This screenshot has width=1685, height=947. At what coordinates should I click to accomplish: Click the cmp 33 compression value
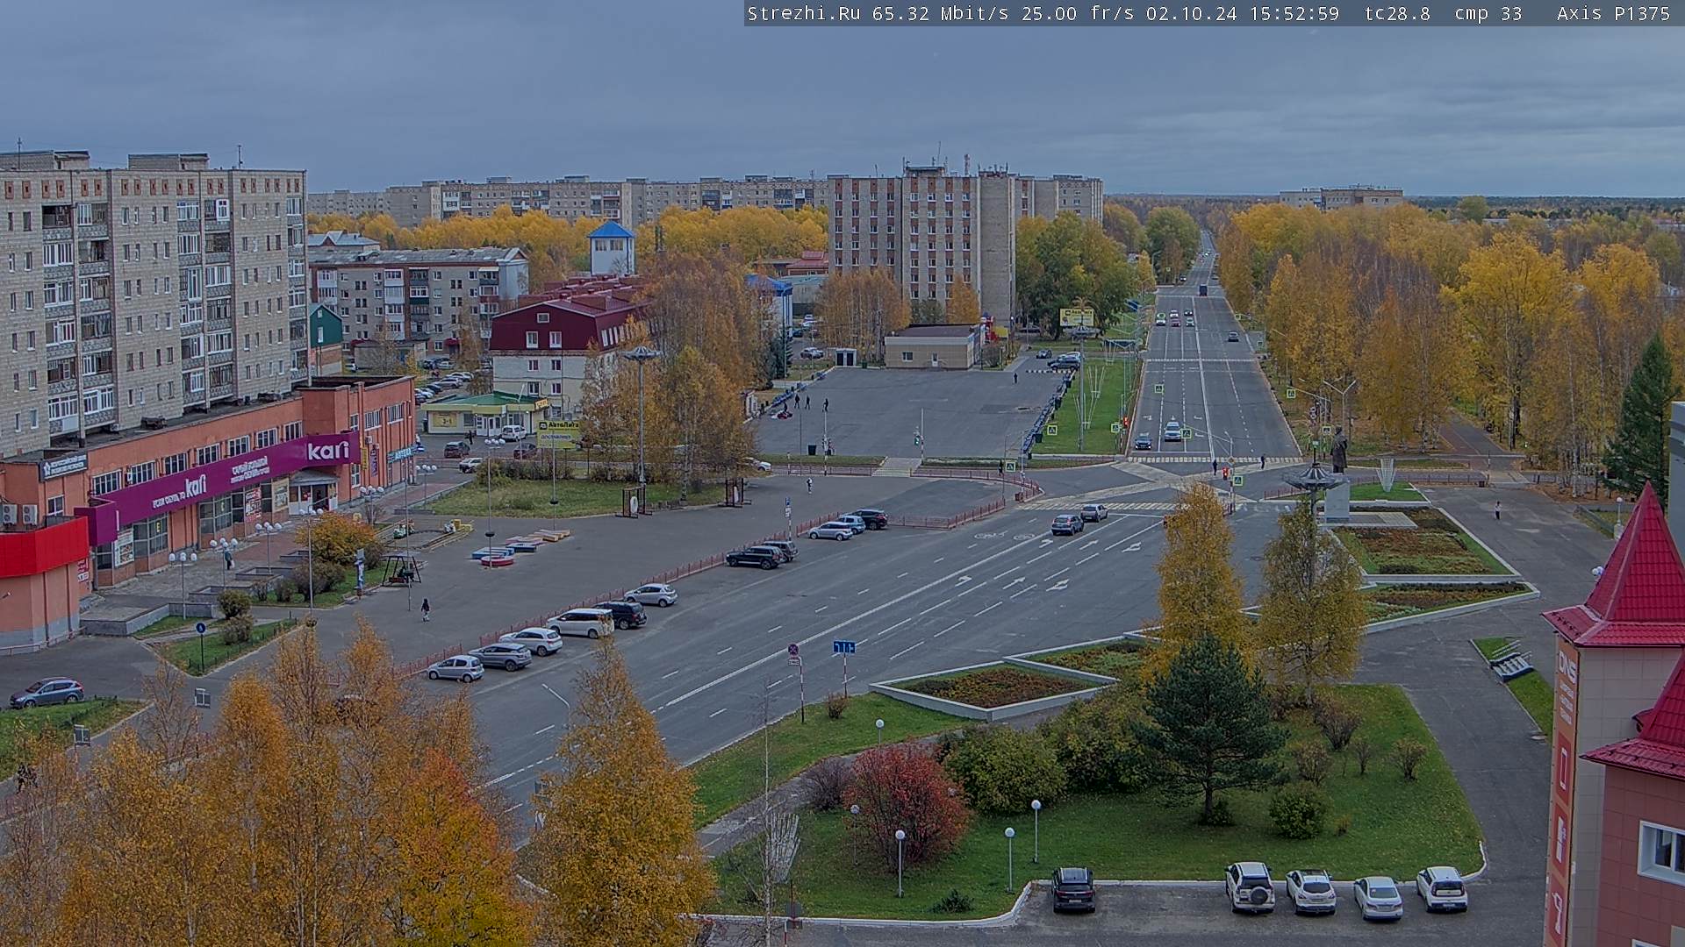pyautogui.click(x=1488, y=13)
